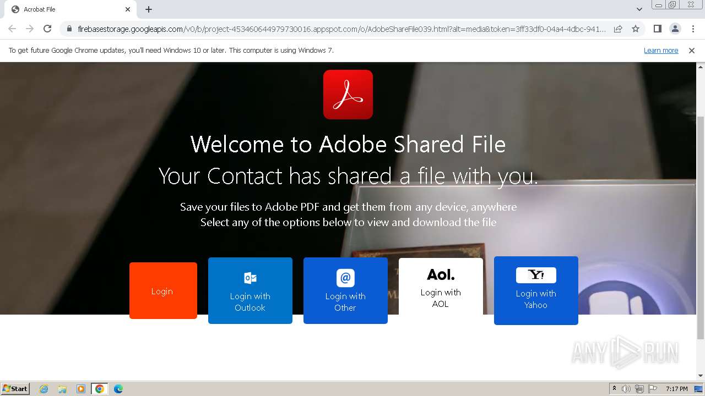705x396 pixels.
Task: Close the Acrobat File tab
Action: (x=128, y=9)
